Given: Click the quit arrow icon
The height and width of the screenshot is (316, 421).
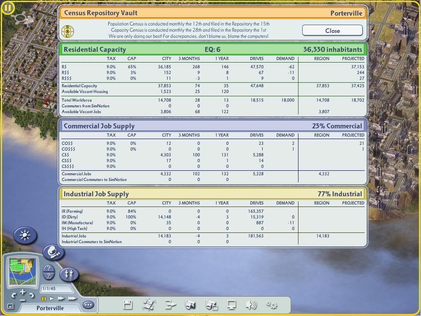Looking at the screenshot, I should 170,305.
